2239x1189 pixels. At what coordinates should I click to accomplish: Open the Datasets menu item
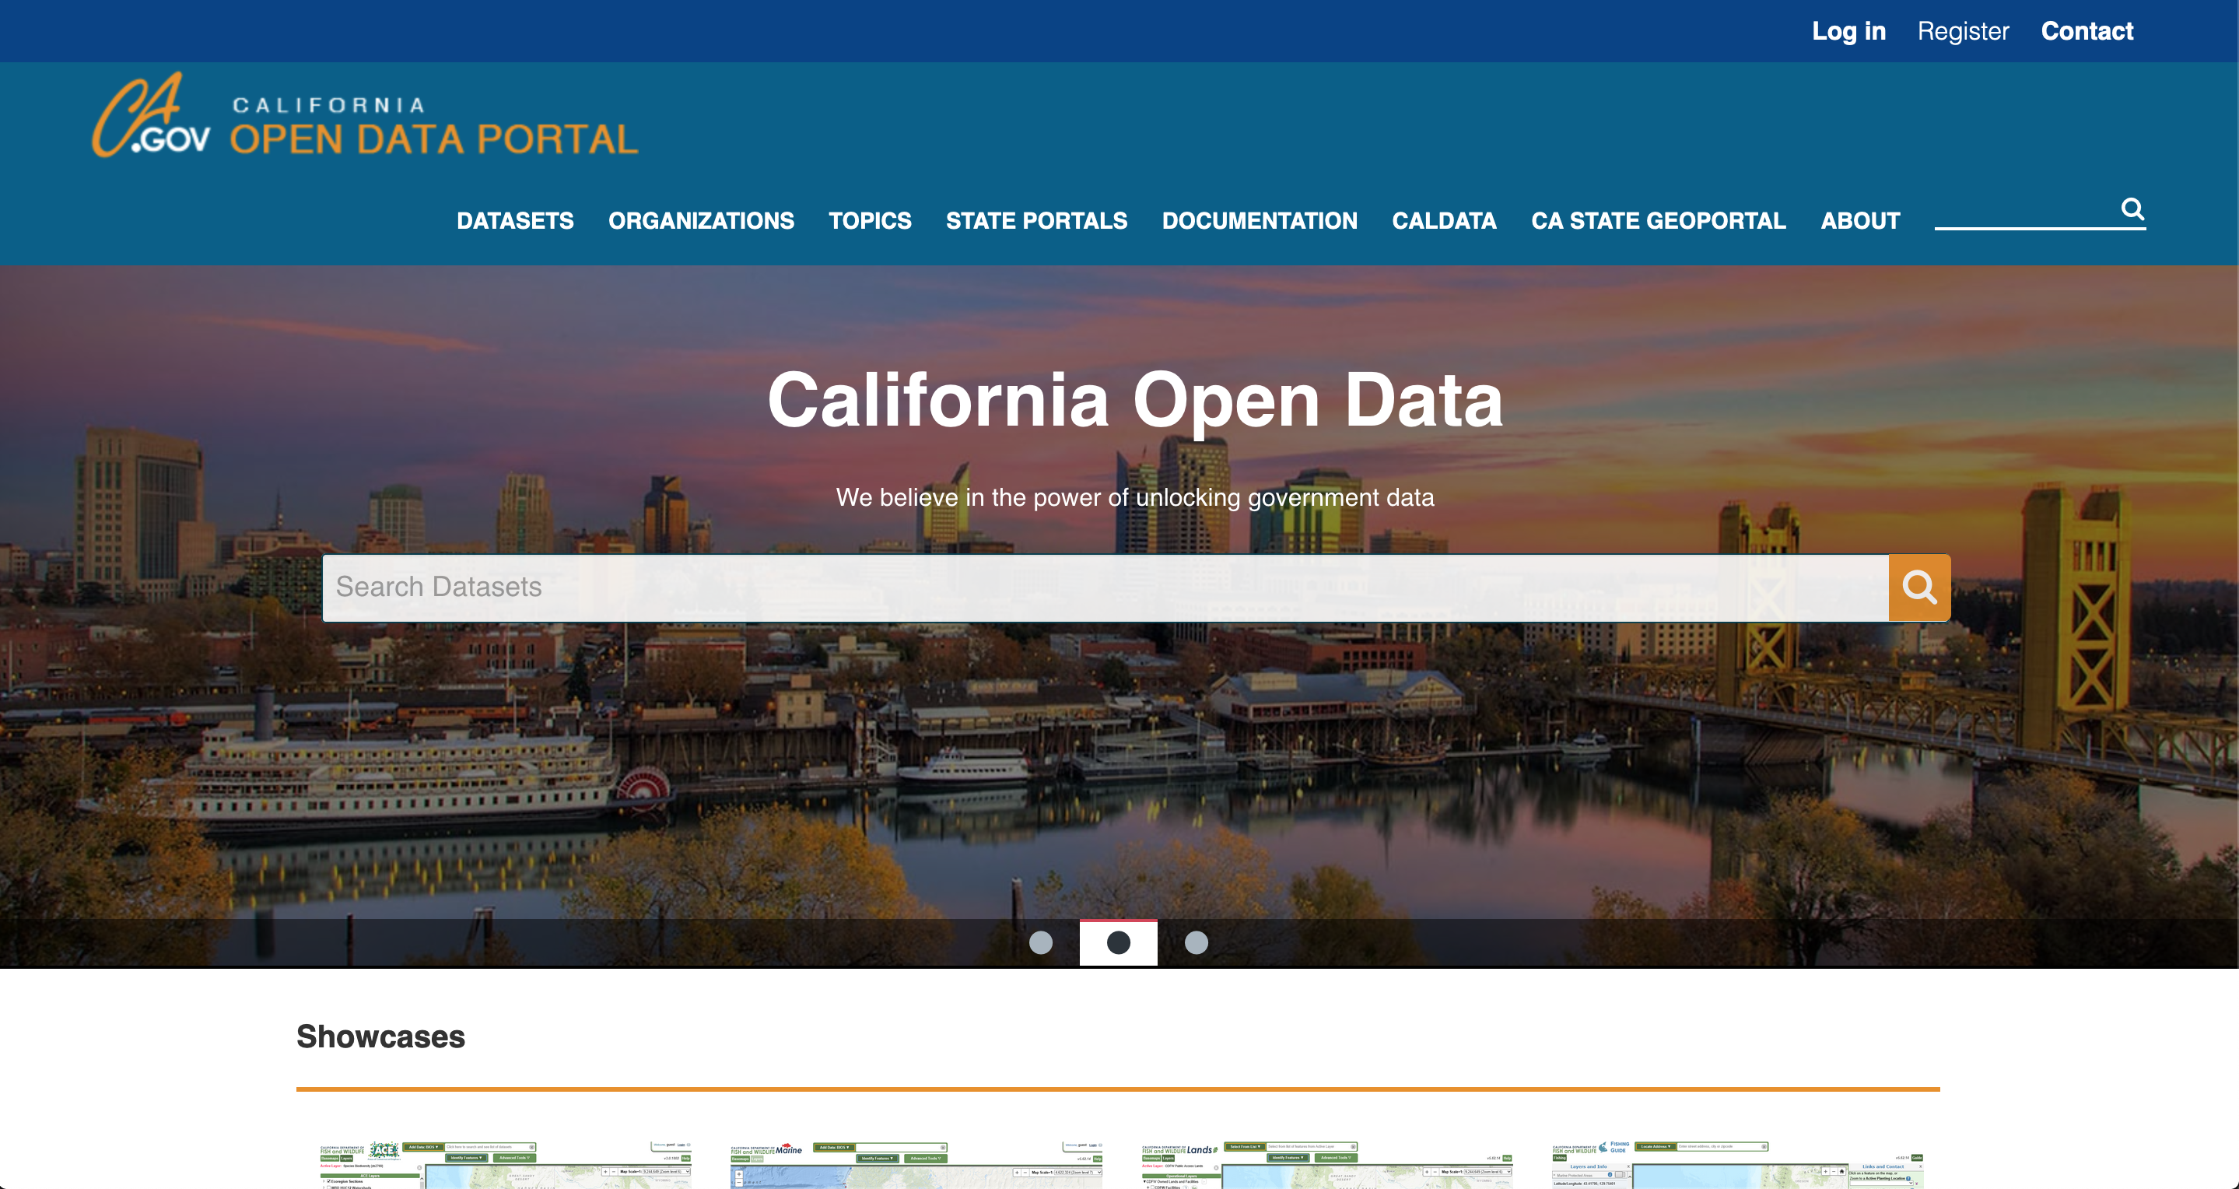[x=514, y=221]
